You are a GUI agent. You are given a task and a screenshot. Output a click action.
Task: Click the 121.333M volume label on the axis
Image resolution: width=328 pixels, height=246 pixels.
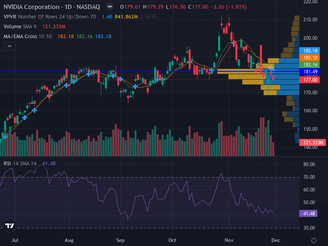click(312, 143)
